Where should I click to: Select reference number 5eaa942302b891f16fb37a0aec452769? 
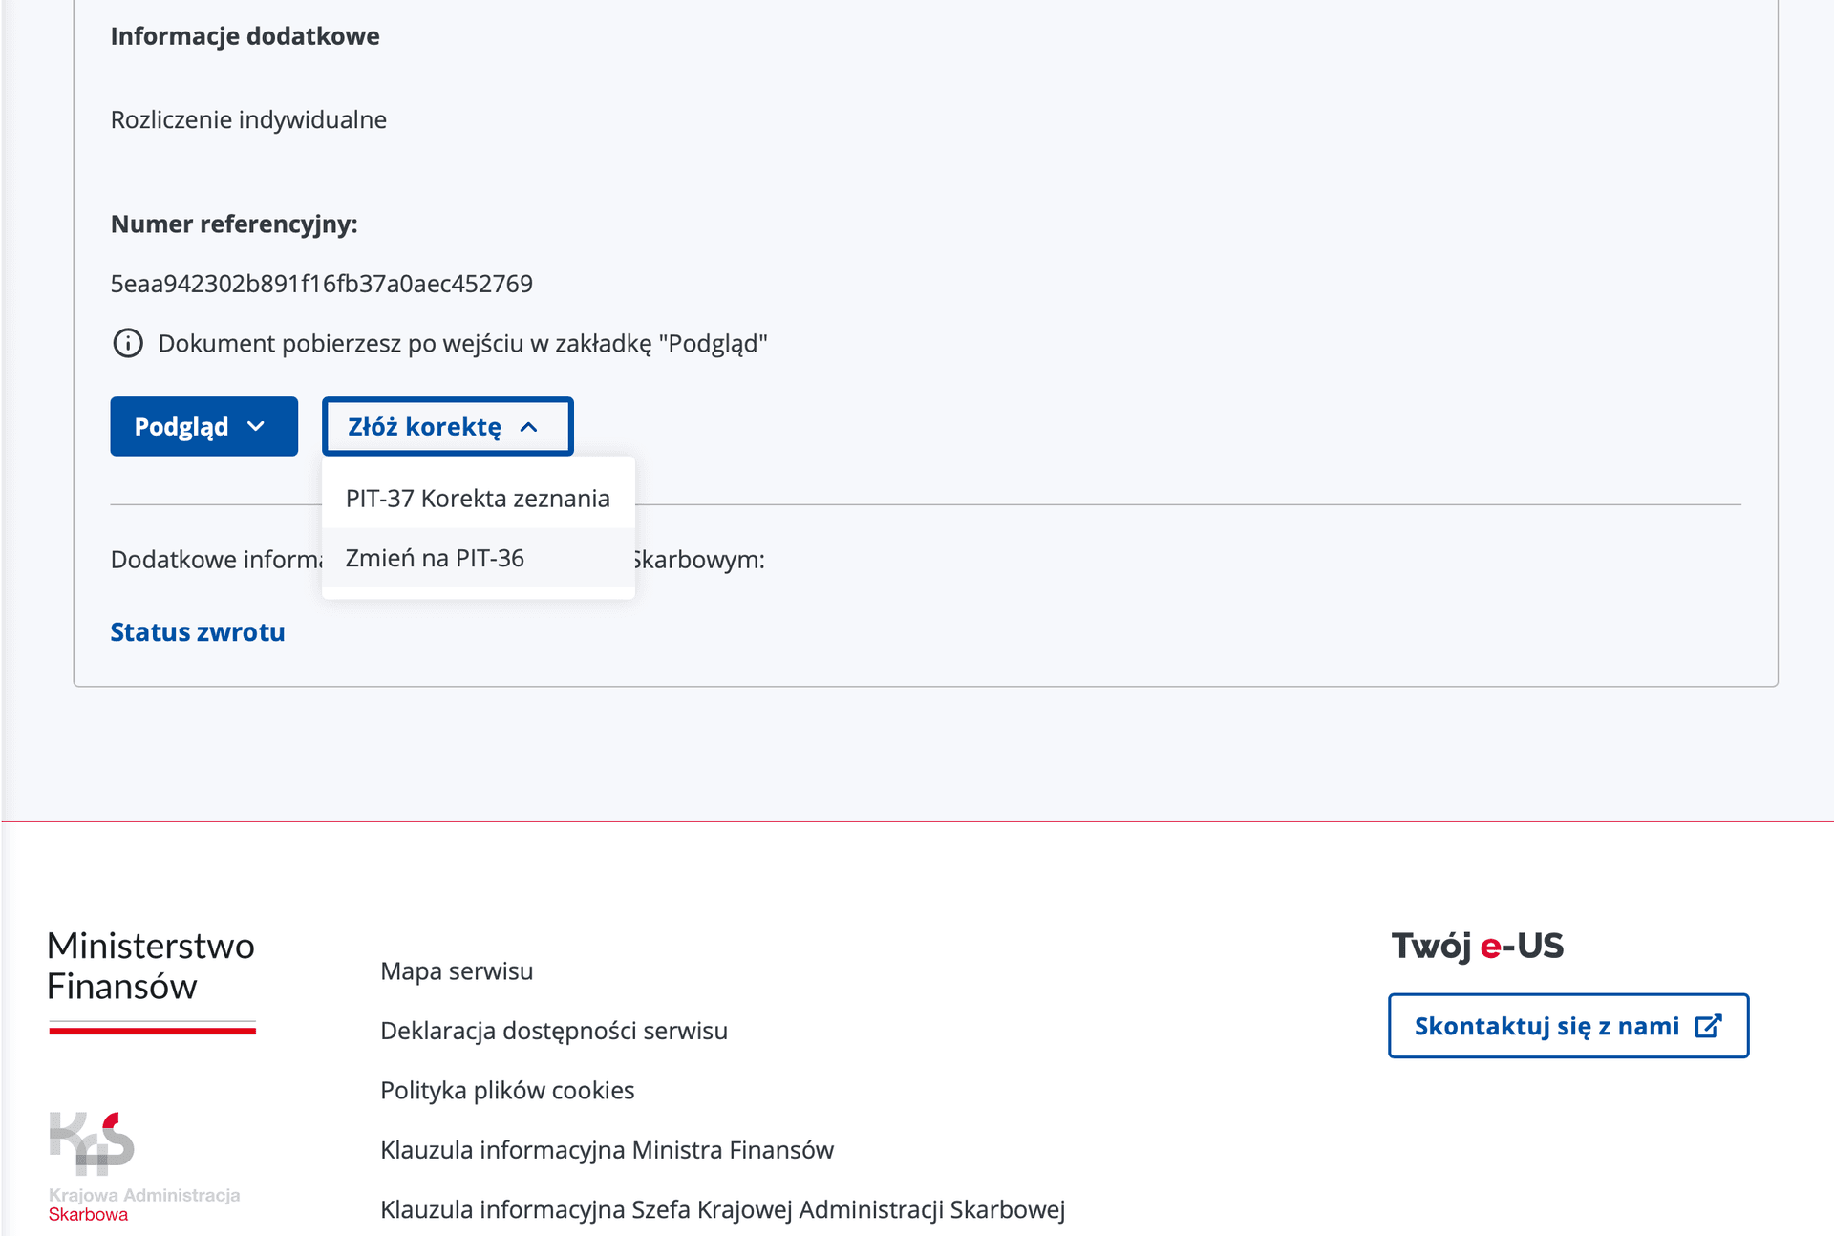coord(322,284)
